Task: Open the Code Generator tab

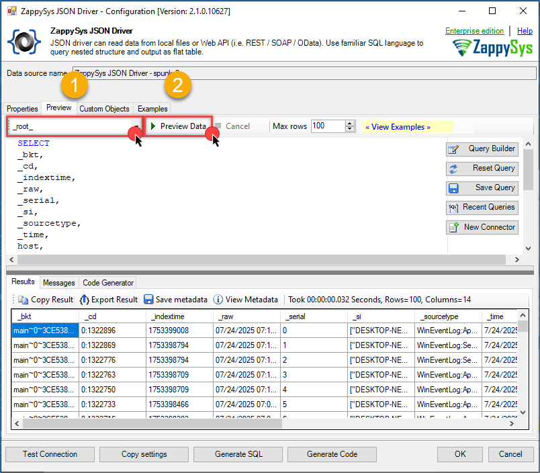Action: coord(108,283)
